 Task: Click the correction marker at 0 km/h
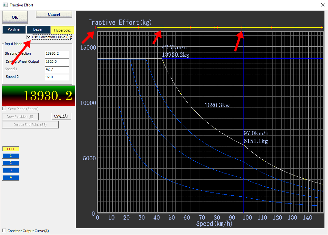pyautogui.click(x=97, y=28)
